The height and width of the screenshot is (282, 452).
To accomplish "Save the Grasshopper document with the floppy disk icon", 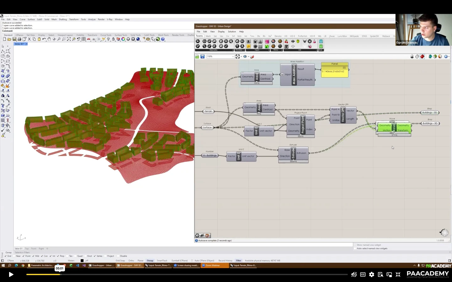I will pos(202,56).
